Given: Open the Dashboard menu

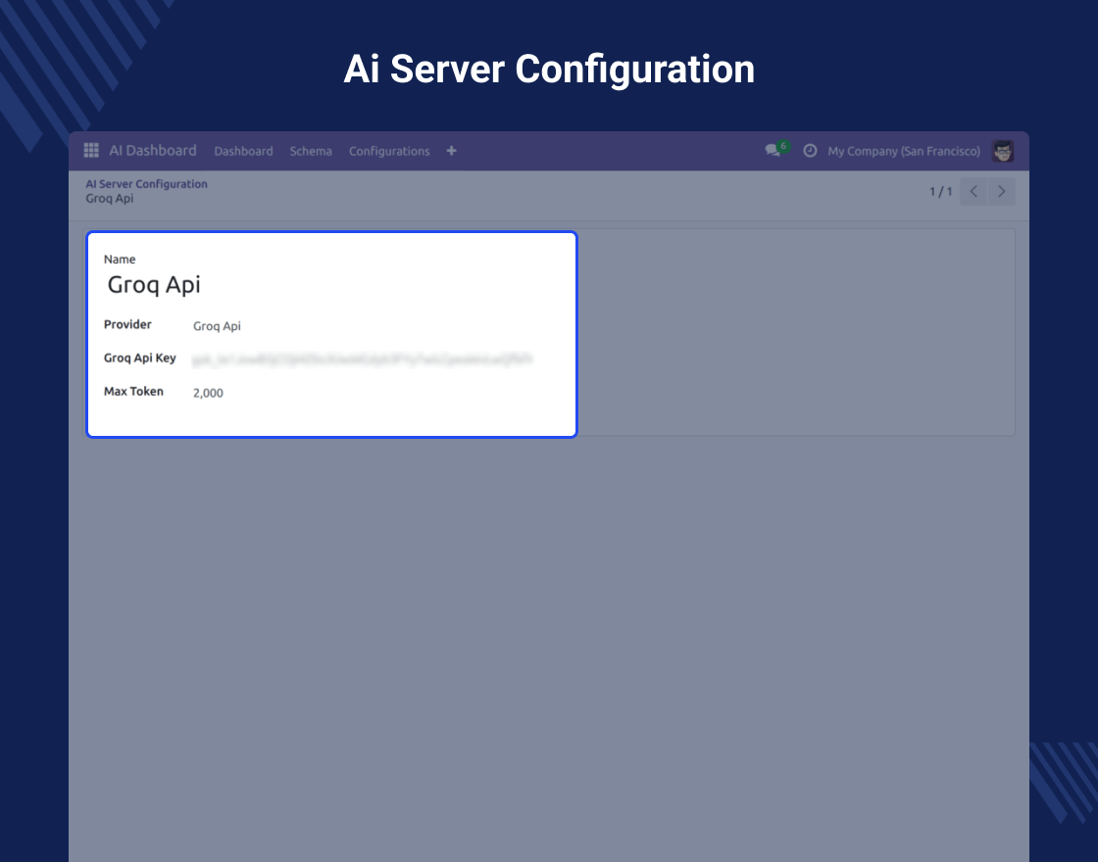Looking at the screenshot, I should point(243,152).
